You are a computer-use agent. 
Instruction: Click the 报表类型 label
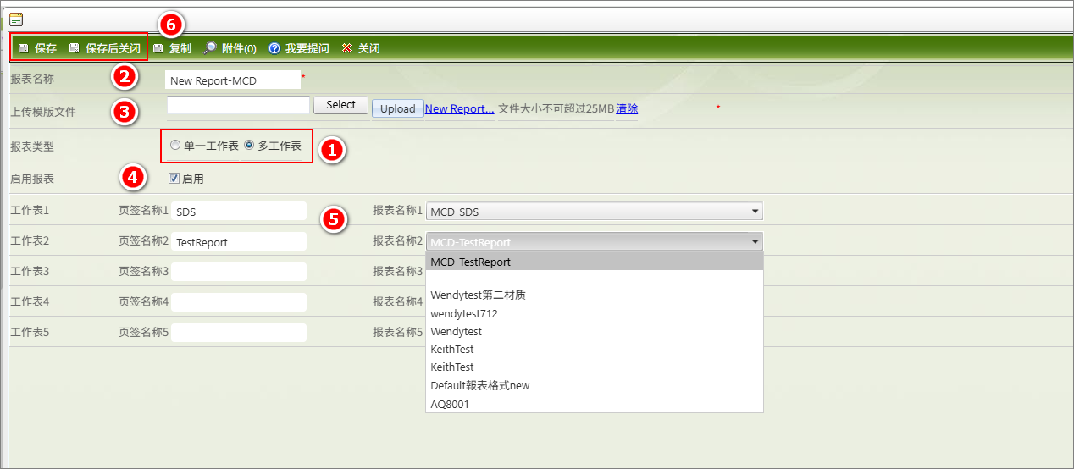click(32, 146)
